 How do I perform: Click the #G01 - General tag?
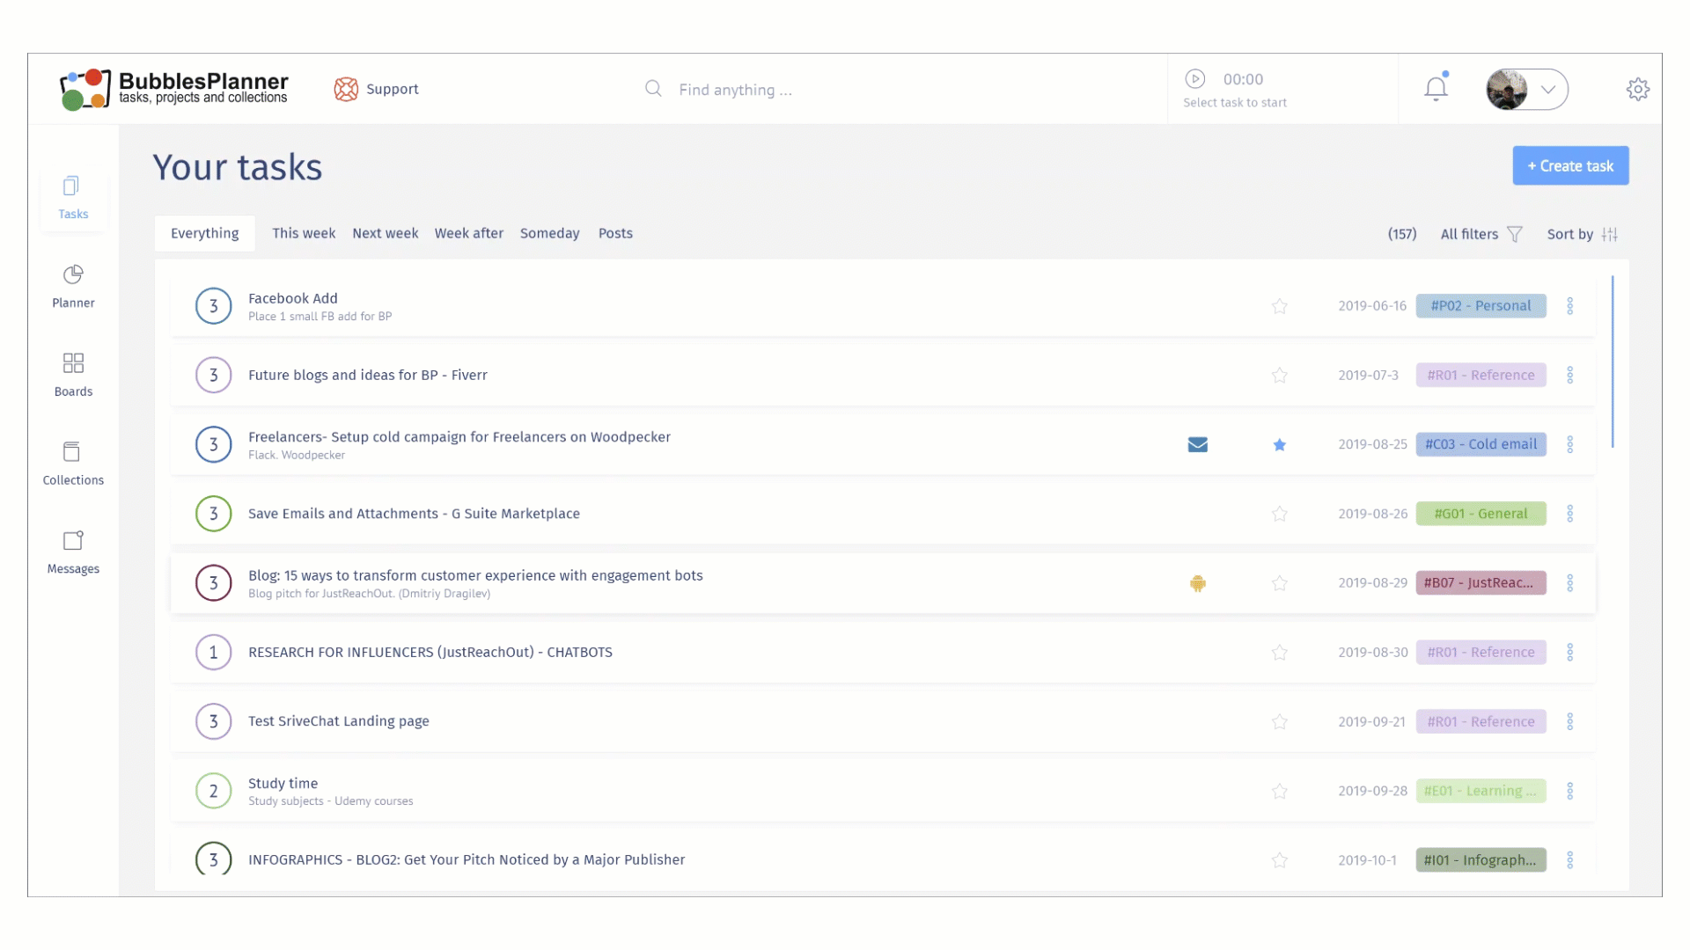tap(1481, 514)
